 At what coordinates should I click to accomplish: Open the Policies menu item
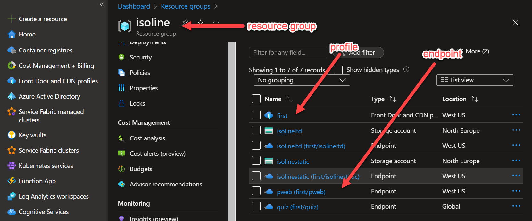point(140,73)
